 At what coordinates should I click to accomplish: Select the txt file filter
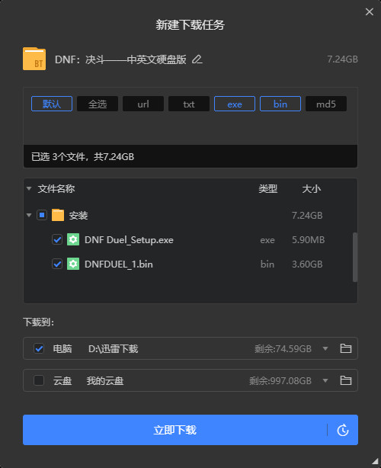(189, 104)
